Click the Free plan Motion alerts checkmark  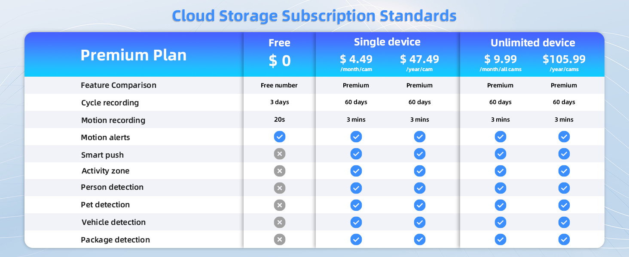point(279,137)
